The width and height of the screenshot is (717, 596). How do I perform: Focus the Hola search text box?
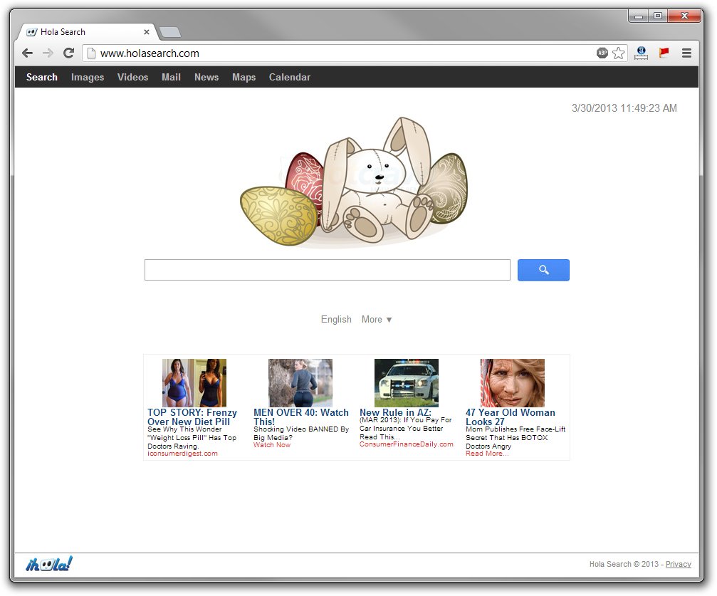click(328, 270)
